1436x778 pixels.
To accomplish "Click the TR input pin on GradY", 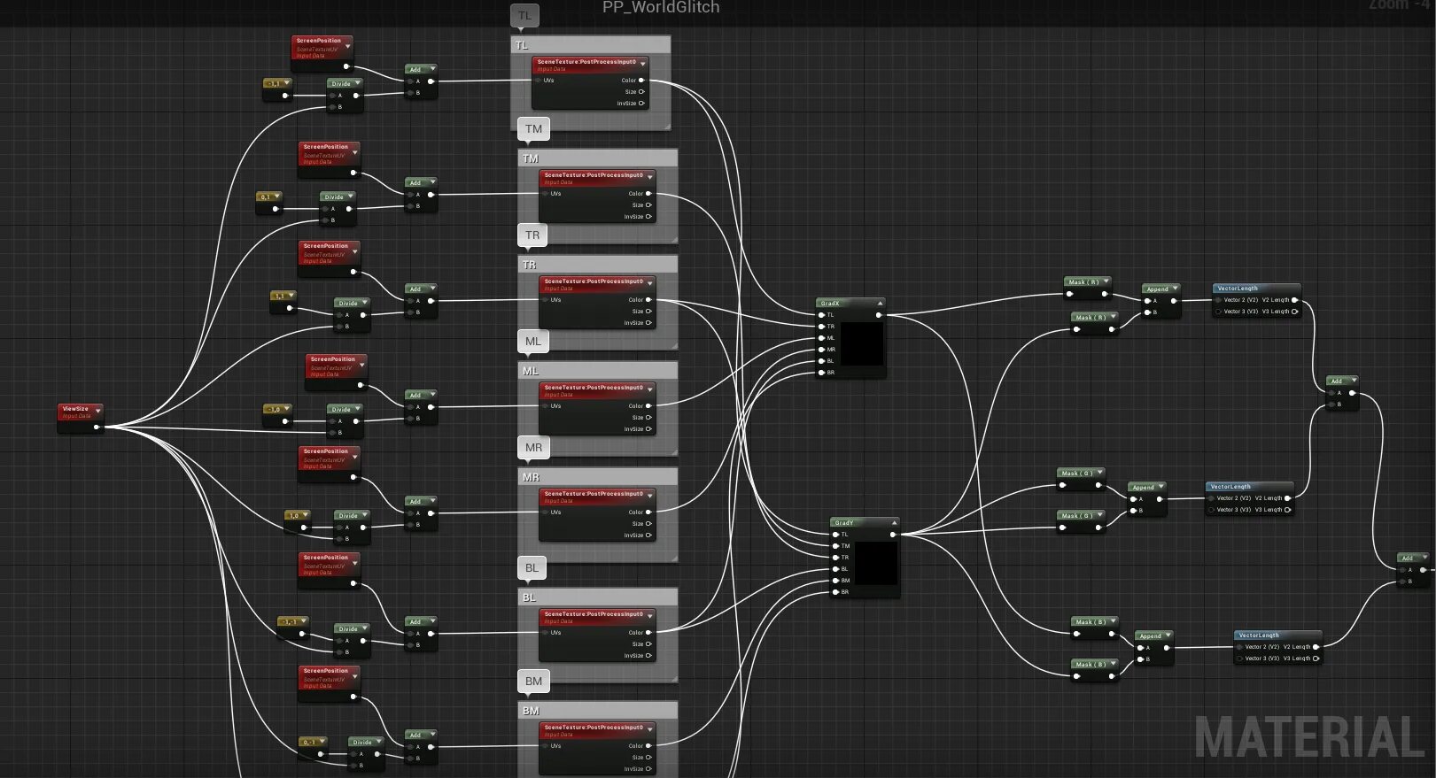I will point(835,558).
